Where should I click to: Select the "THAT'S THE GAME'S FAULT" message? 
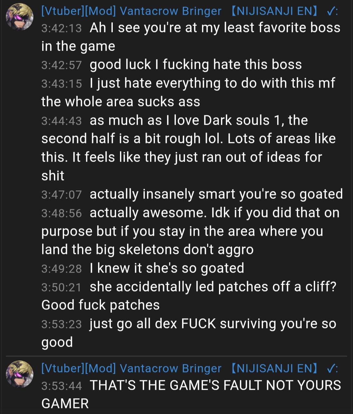pyautogui.click(x=191, y=394)
